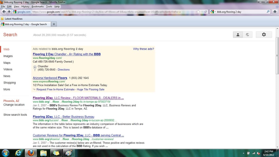Open the View menu

(x=16, y=7)
